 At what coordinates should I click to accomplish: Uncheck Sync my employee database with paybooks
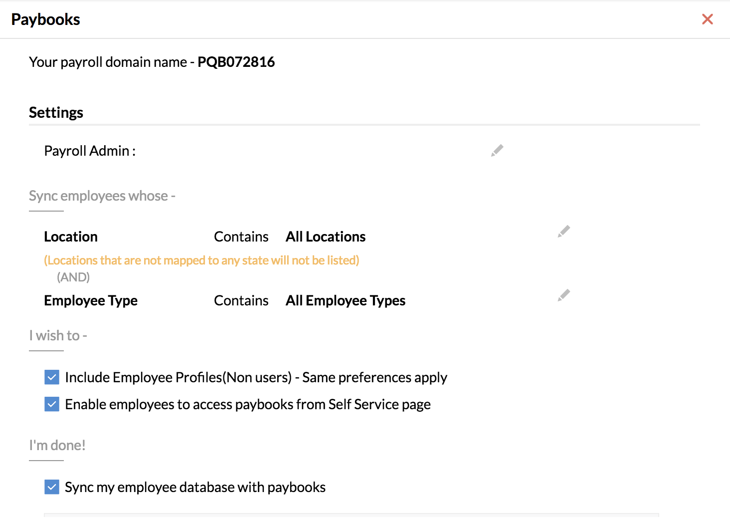coord(52,487)
